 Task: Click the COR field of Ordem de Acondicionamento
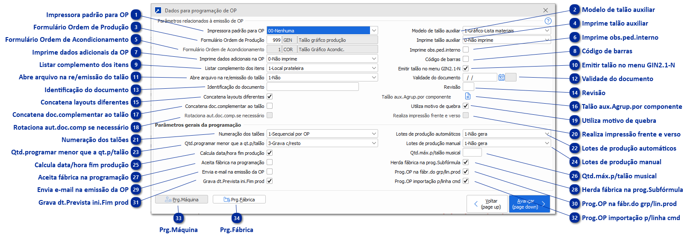click(290, 49)
